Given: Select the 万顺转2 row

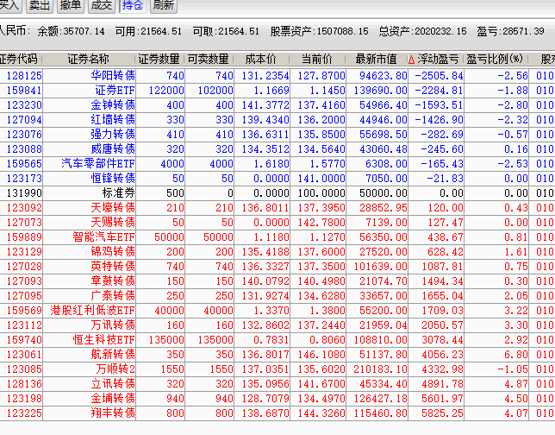Looking at the screenshot, I should [277, 369].
